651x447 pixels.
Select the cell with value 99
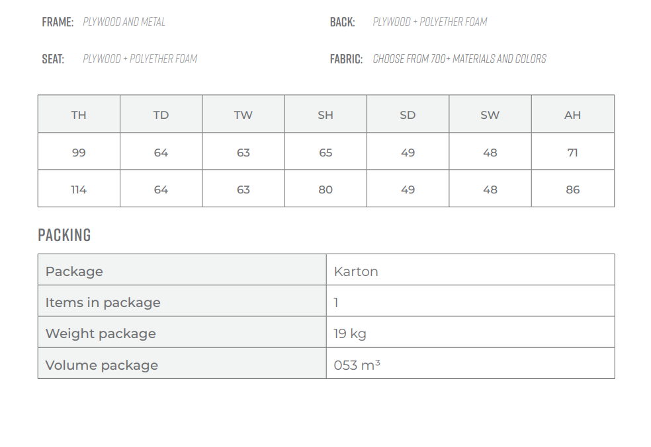click(x=79, y=152)
